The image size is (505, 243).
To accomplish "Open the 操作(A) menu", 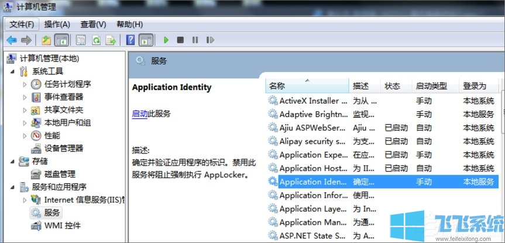I will [57, 25].
